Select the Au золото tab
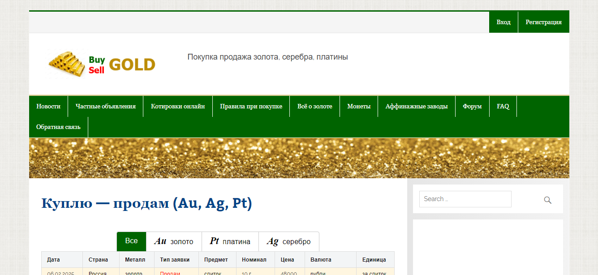Image resolution: width=598 pixels, height=275 pixels. pos(174,241)
